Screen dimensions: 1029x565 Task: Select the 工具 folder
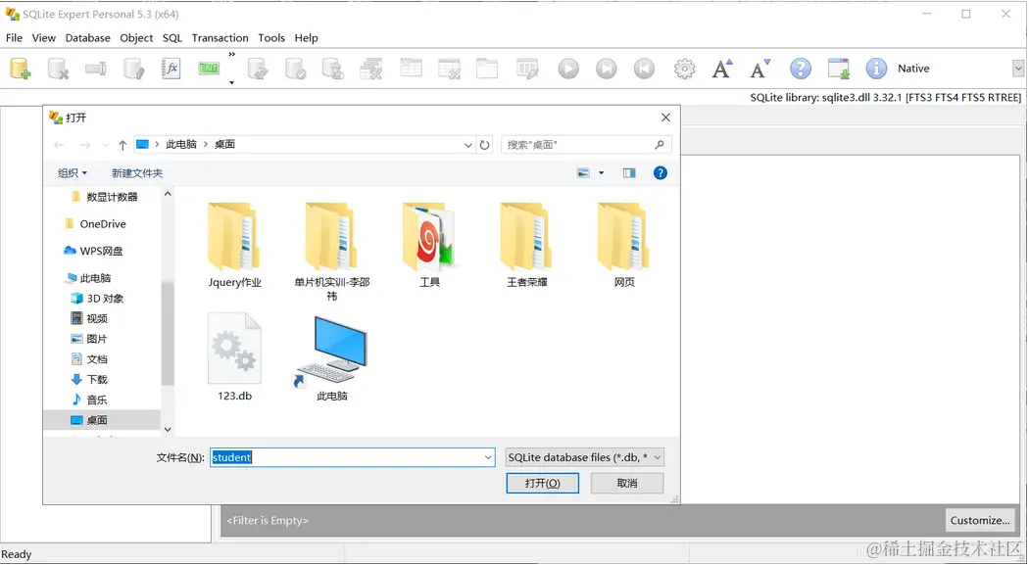coord(430,245)
